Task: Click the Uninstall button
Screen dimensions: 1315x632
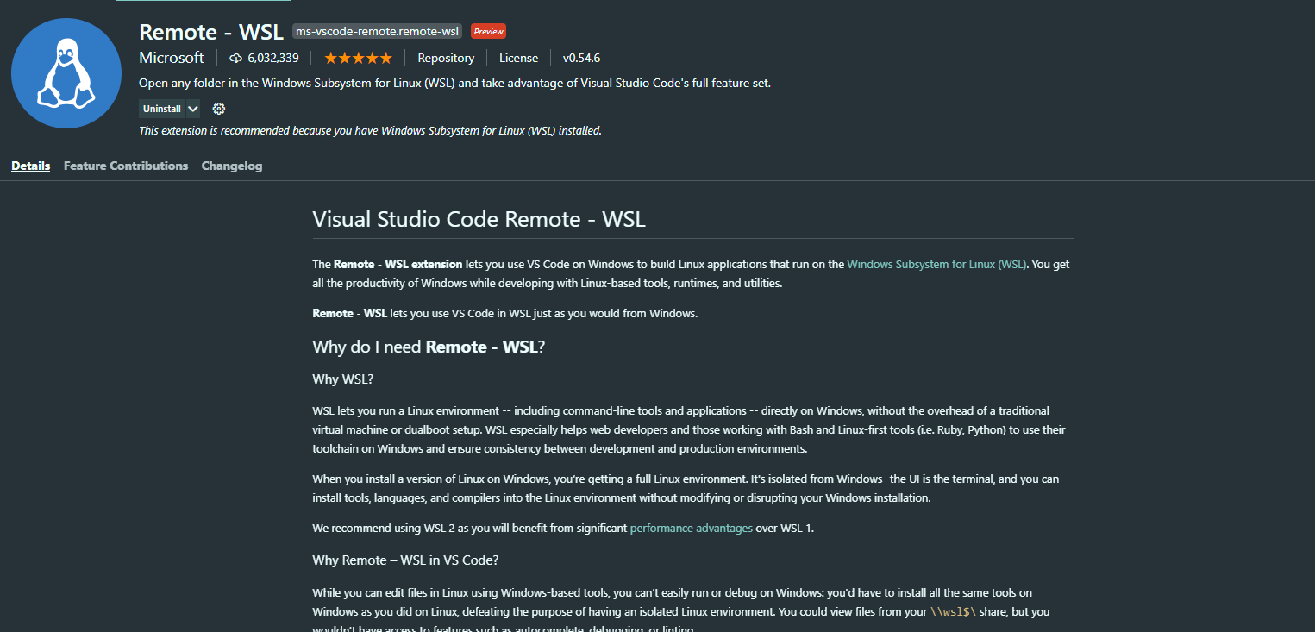Action: pyautogui.click(x=162, y=109)
